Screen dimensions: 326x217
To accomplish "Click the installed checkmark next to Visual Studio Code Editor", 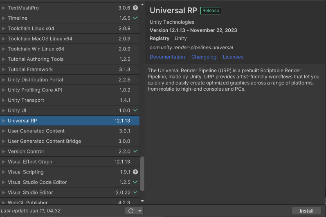I will 135,182.
